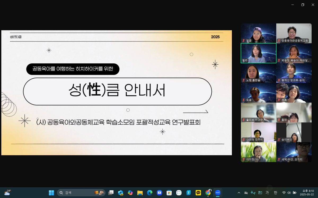Open the weather widget showing 24°
Viewport: 318px width, 198px height.
7,192
